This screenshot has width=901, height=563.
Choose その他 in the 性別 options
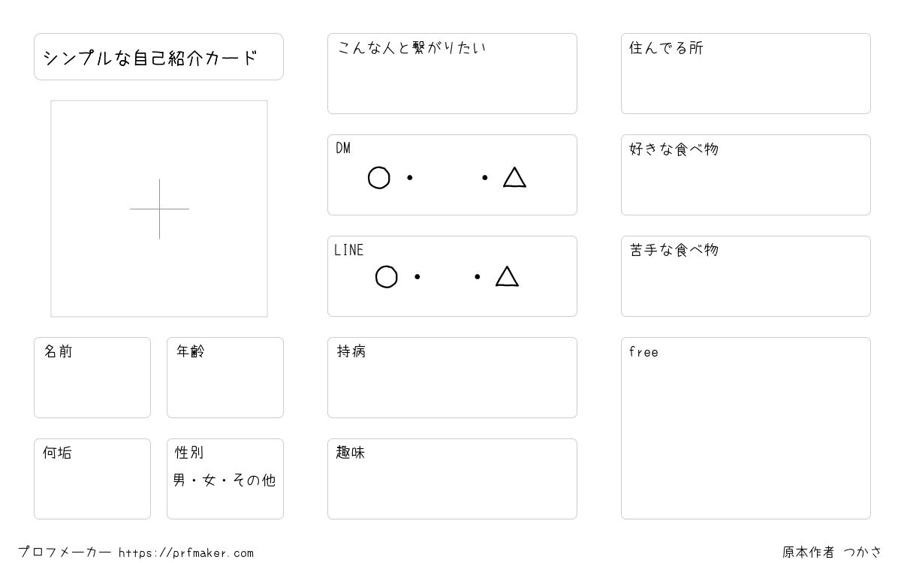click(x=255, y=480)
